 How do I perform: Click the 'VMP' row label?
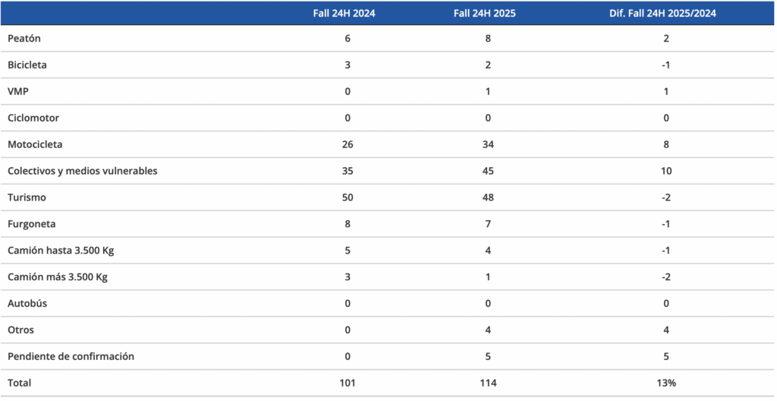coord(17,91)
